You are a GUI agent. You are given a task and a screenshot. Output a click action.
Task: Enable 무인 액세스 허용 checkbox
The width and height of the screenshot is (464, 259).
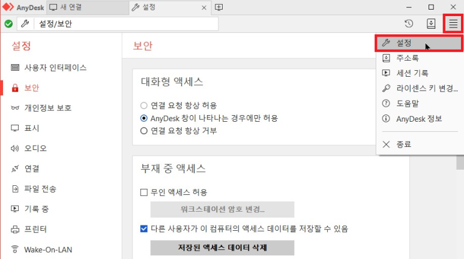click(144, 192)
